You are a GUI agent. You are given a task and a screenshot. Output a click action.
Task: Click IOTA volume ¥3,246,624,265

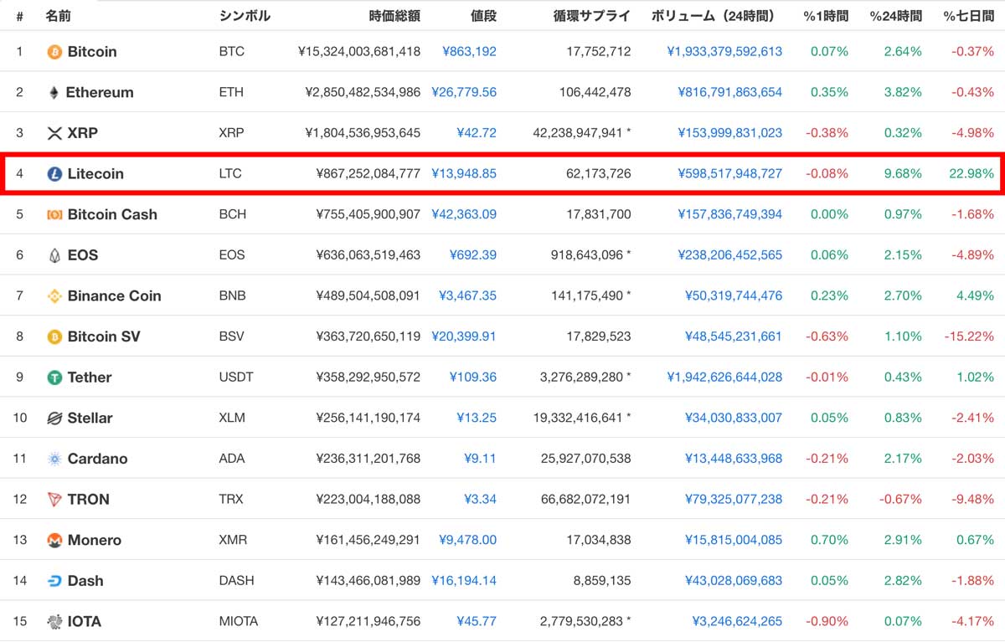pos(737,622)
